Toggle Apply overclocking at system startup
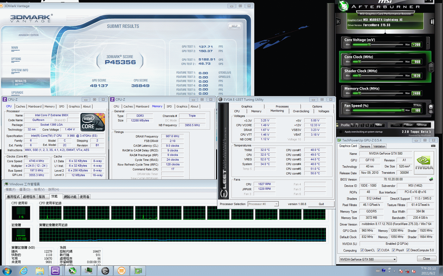 (x=341, y=132)
